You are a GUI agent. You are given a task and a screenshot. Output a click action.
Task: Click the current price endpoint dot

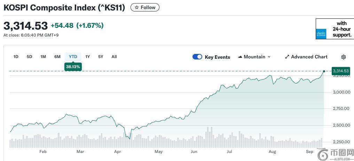(324, 71)
